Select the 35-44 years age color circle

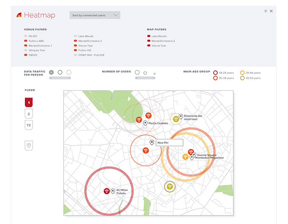coord(242,73)
